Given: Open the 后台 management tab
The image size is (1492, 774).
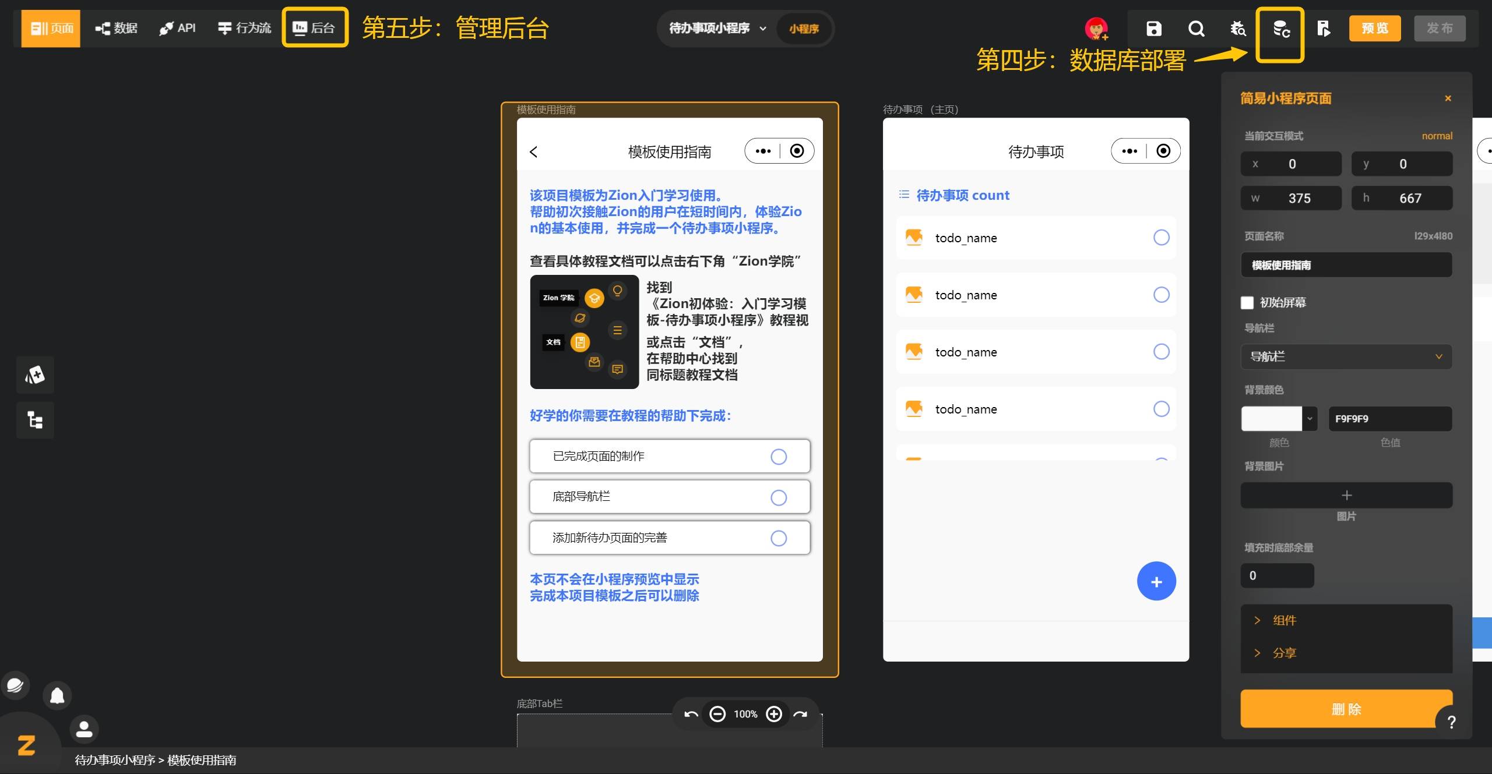Looking at the screenshot, I should click(315, 27).
